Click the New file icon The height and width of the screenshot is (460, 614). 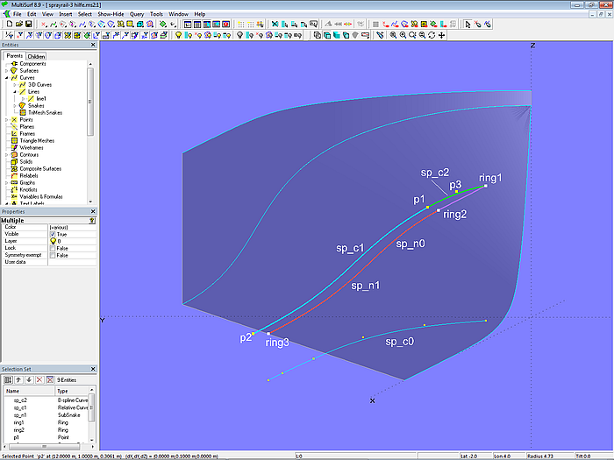(x=8, y=24)
